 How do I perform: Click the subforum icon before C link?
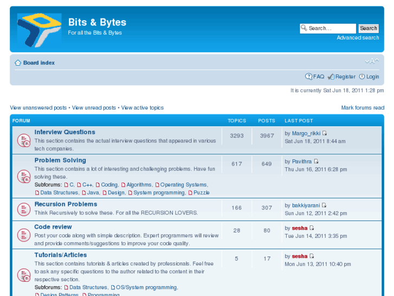coord(66,185)
